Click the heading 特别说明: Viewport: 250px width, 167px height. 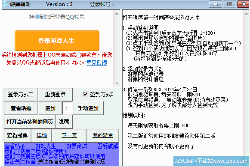tap(134, 115)
